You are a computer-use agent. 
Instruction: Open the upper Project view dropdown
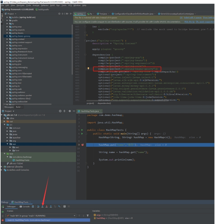click(16, 14)
